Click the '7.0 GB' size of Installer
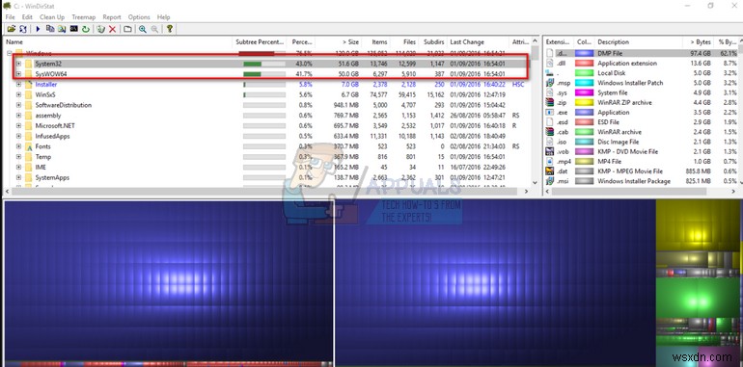The image size is (743, 367). tap(350, 84)
